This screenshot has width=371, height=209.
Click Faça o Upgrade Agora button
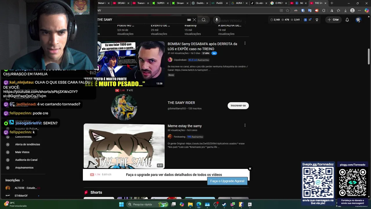click(x=227, y=181)
